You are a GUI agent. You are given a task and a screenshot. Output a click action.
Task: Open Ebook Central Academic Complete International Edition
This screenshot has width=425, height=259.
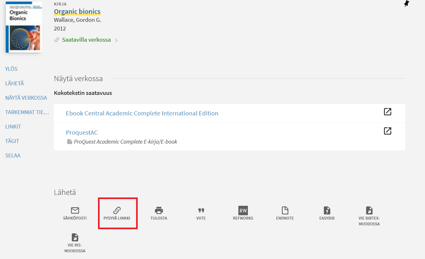142,113
